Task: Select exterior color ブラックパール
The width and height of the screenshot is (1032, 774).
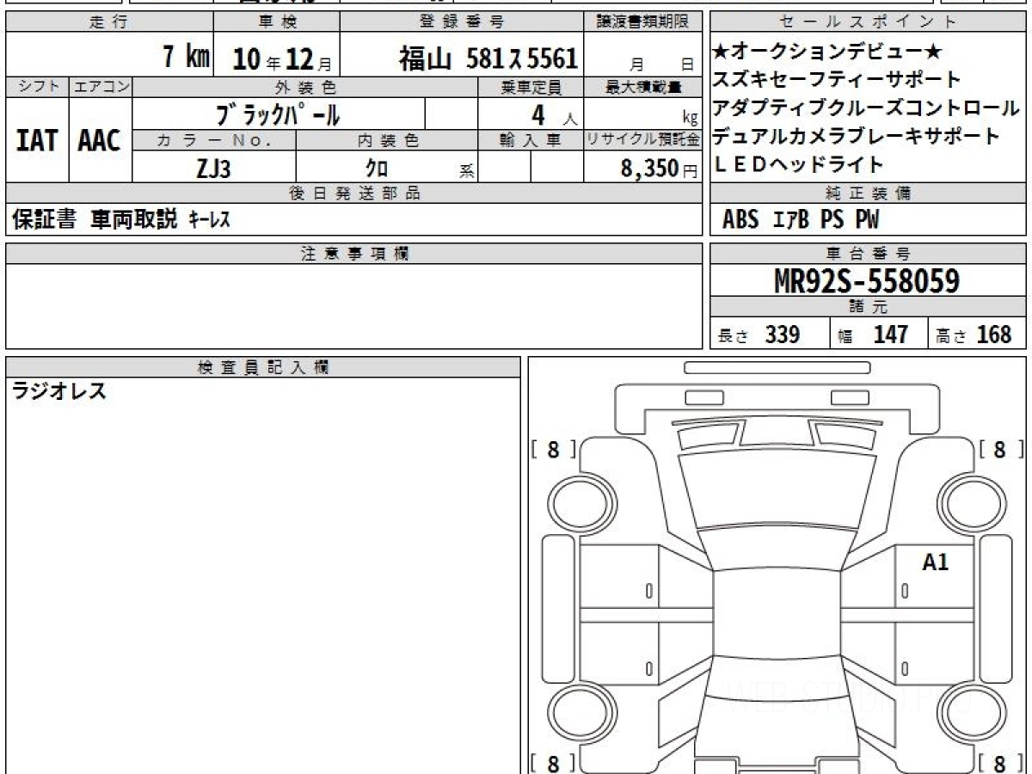Action: coord(279,114)
